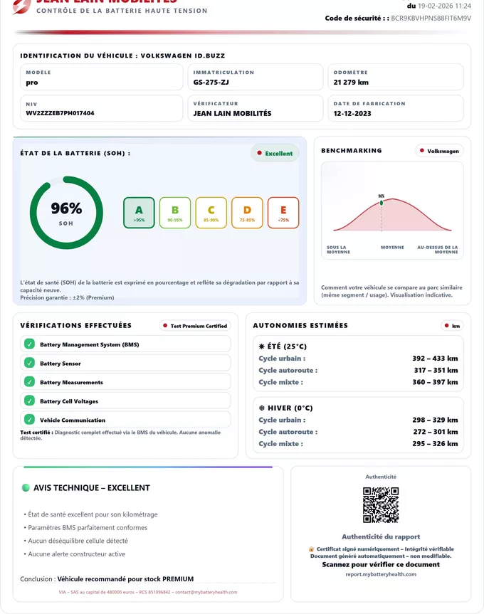Screen dimensions: 484x614
Task: Select the grade B 90-95% box
Action: click(x=175, y=213)
